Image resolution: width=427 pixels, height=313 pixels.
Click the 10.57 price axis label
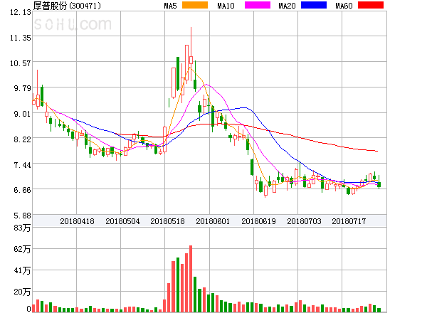click(21, 63)
